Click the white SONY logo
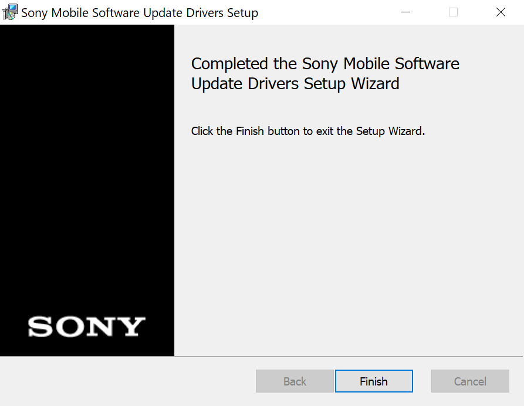This screenshot has width=524, height=406. [87, 326]
